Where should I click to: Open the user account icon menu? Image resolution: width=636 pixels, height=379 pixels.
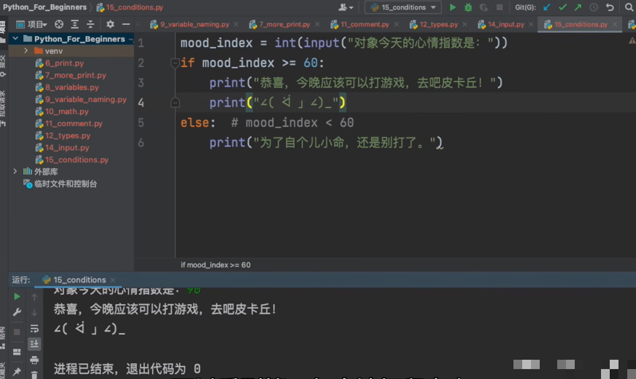pyautogui.click(x=345, y=8)
